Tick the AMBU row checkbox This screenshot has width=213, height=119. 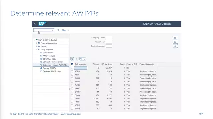pos(72,78)
